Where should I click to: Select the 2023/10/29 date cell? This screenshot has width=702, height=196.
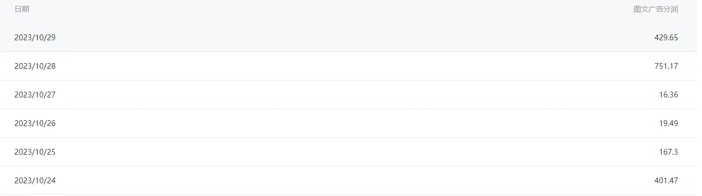35,38
